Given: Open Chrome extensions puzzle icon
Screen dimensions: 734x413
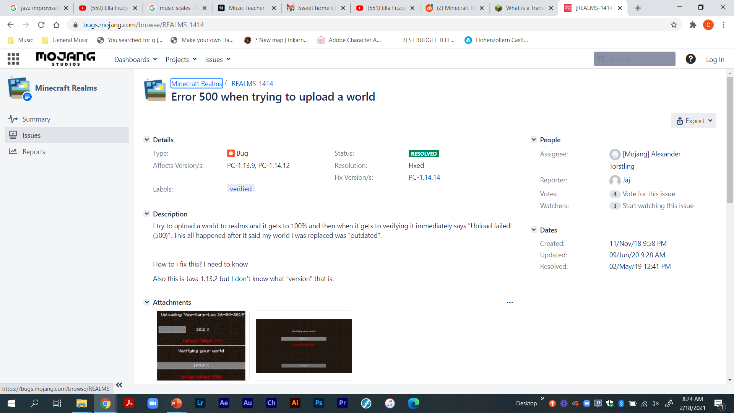Looking at the screenshot, I should (693, 25).
